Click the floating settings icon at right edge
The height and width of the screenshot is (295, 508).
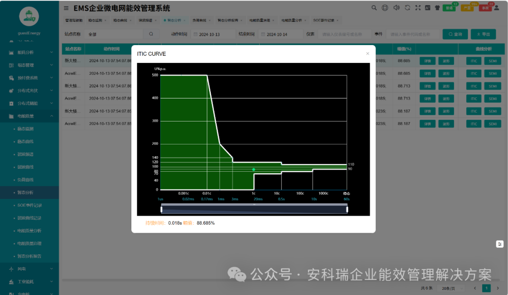[500, 244]
